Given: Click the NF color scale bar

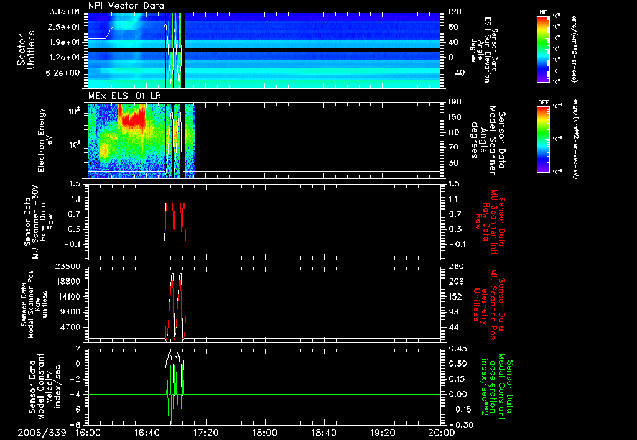Looking at the screenshot, I should (x=543, y=48).
